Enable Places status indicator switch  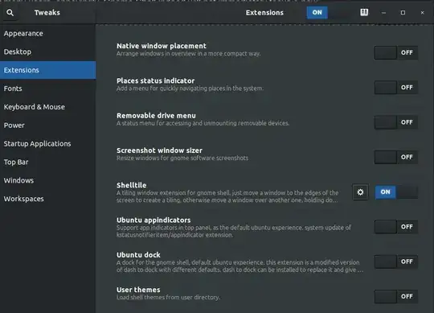click(396, 88)
